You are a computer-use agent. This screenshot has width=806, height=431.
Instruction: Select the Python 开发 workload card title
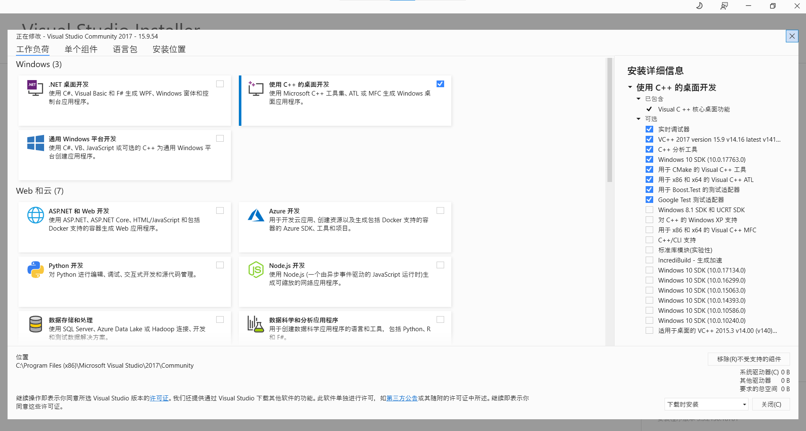[66, 266]
